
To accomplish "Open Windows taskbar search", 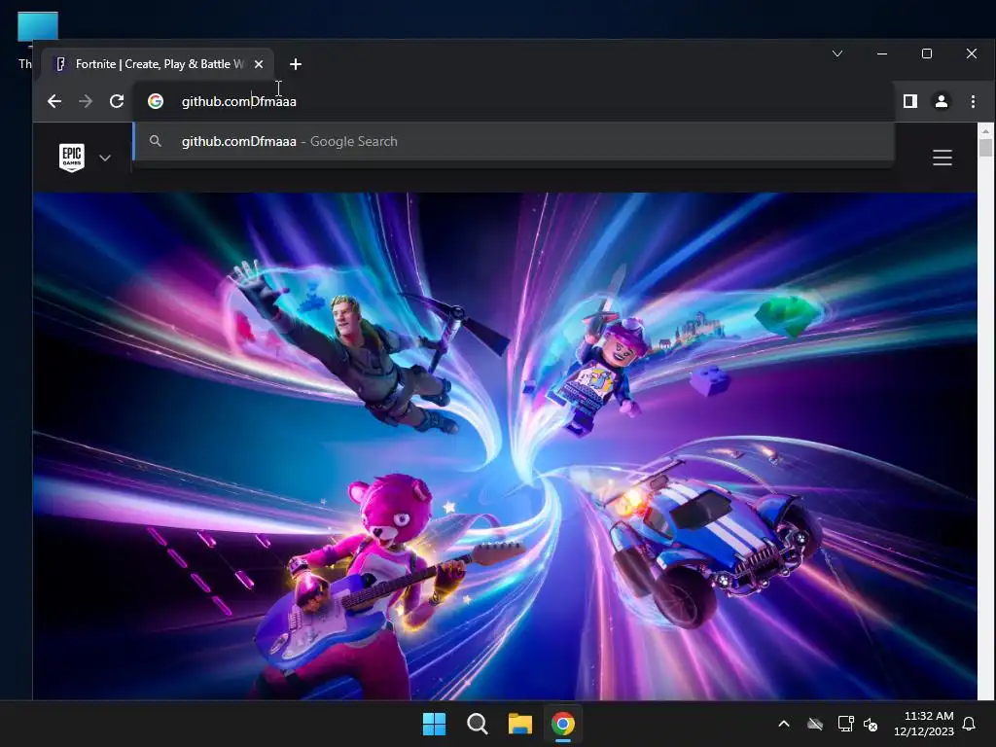I will click(477, 724).
